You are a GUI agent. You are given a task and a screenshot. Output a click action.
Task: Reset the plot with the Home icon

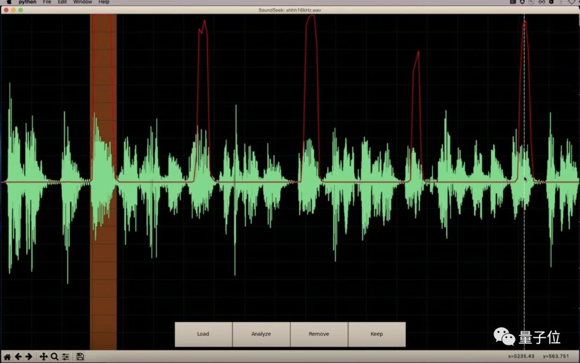pyautogui.click(x=7, y=357)
